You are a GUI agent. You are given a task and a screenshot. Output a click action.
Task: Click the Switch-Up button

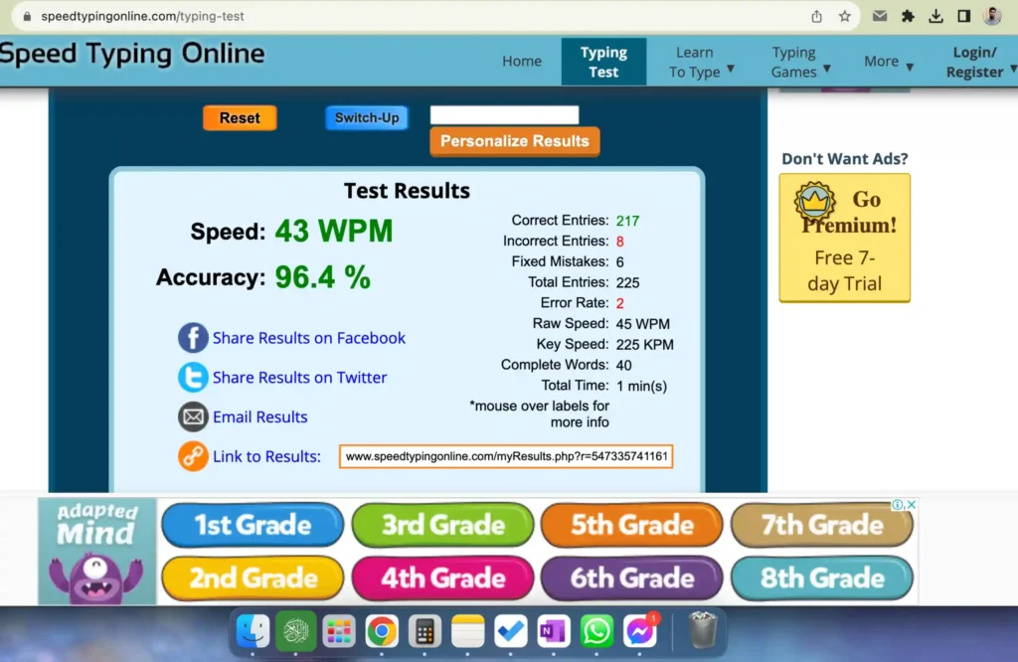(367, 118)
